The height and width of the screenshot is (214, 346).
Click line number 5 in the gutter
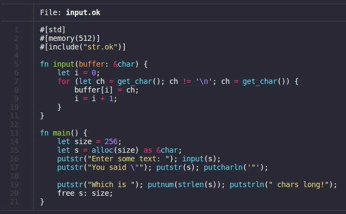tap(16, 64)
